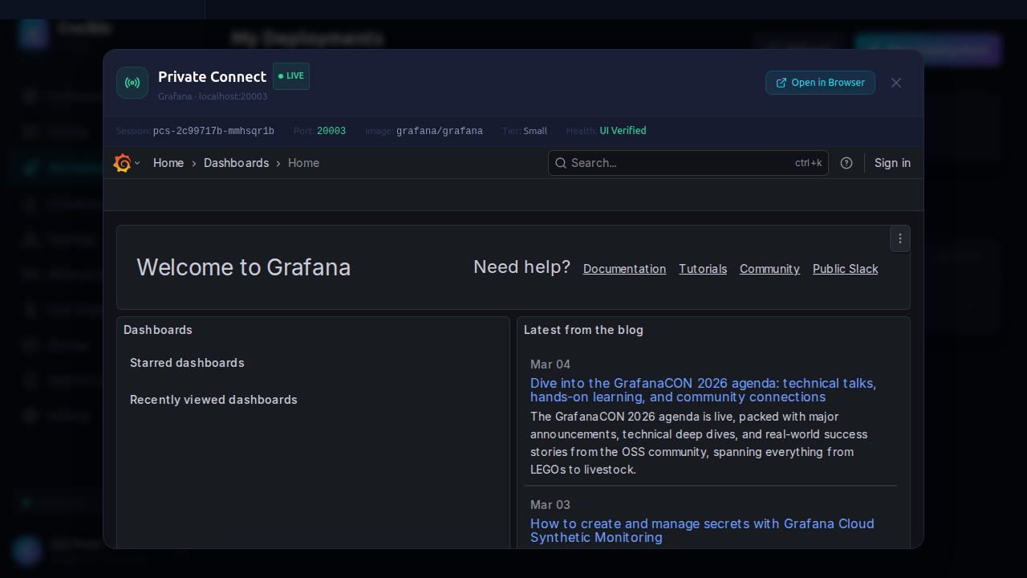
Task: Visit the Community link
Action: pos(769,269)
